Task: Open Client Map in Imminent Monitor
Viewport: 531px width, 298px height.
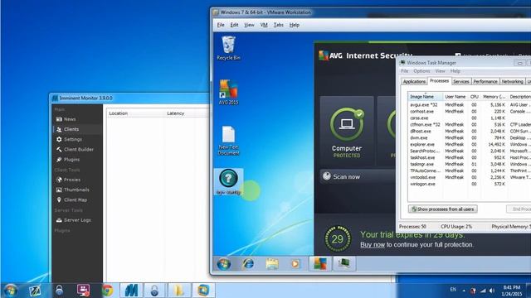Action: (72, 200)
